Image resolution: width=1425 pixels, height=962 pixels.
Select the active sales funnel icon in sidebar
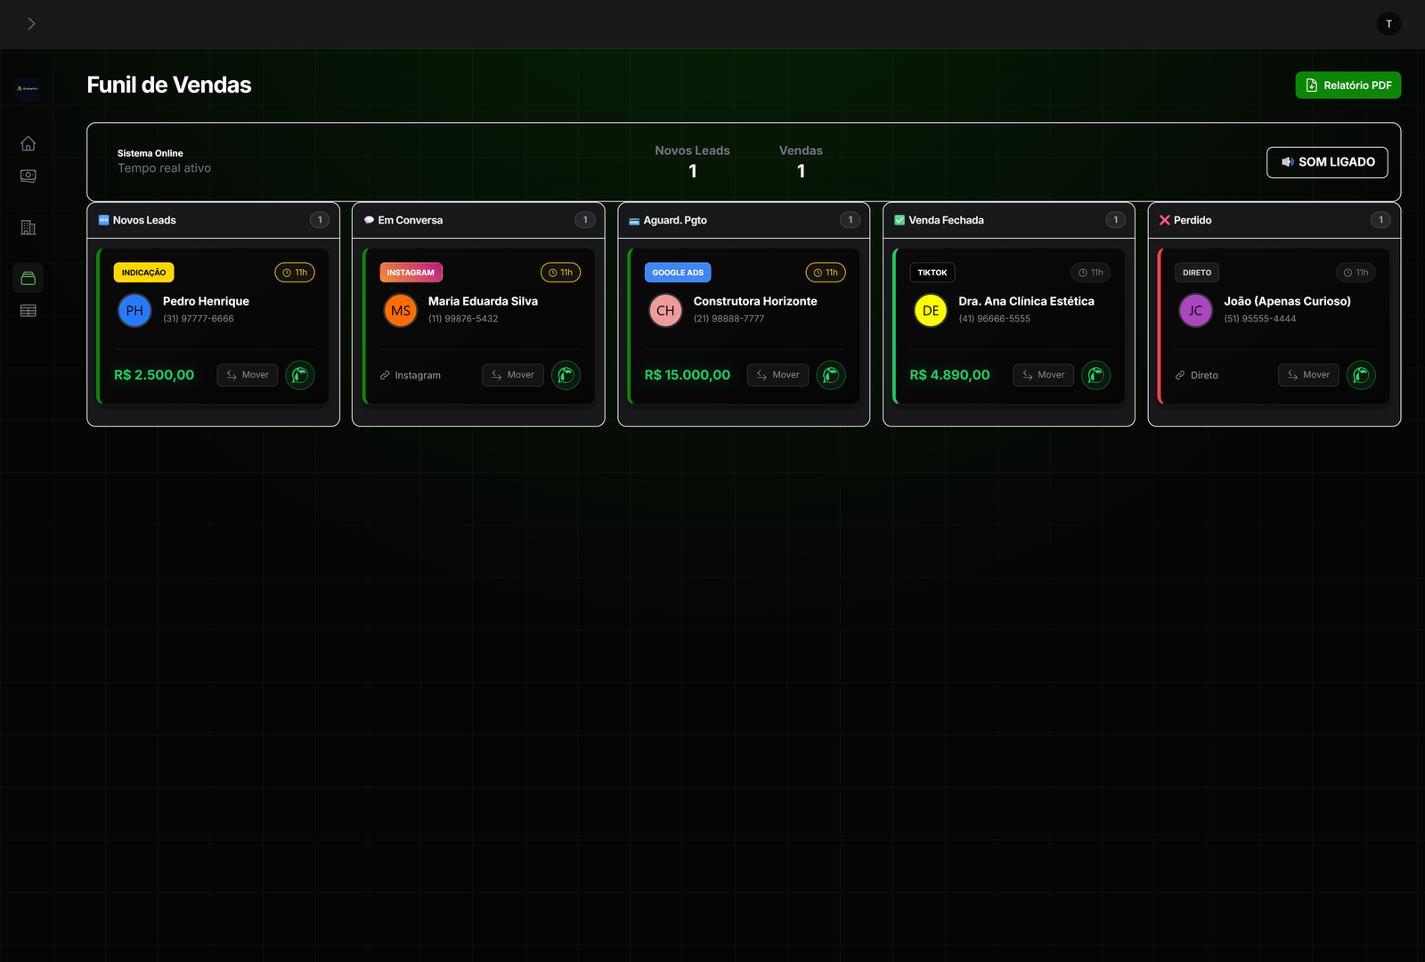(28, 277)
